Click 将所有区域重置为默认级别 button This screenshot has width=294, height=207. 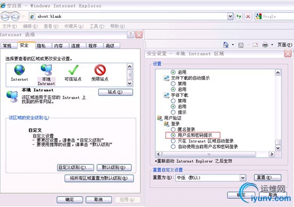pos(99,178)
